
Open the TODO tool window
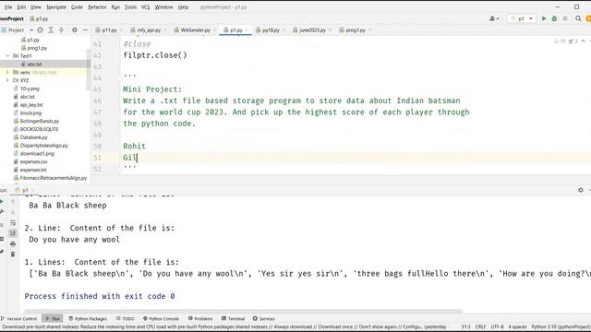tap(126, 318)
